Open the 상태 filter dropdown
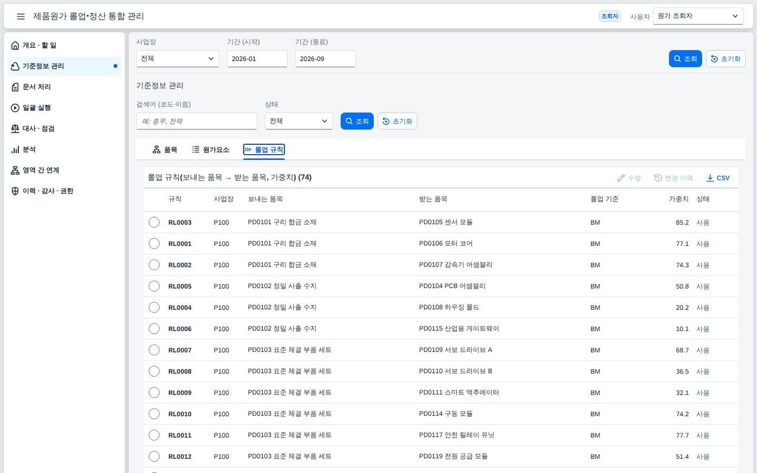This screenshot has height=473, width=757. click(x=299, y=121)
